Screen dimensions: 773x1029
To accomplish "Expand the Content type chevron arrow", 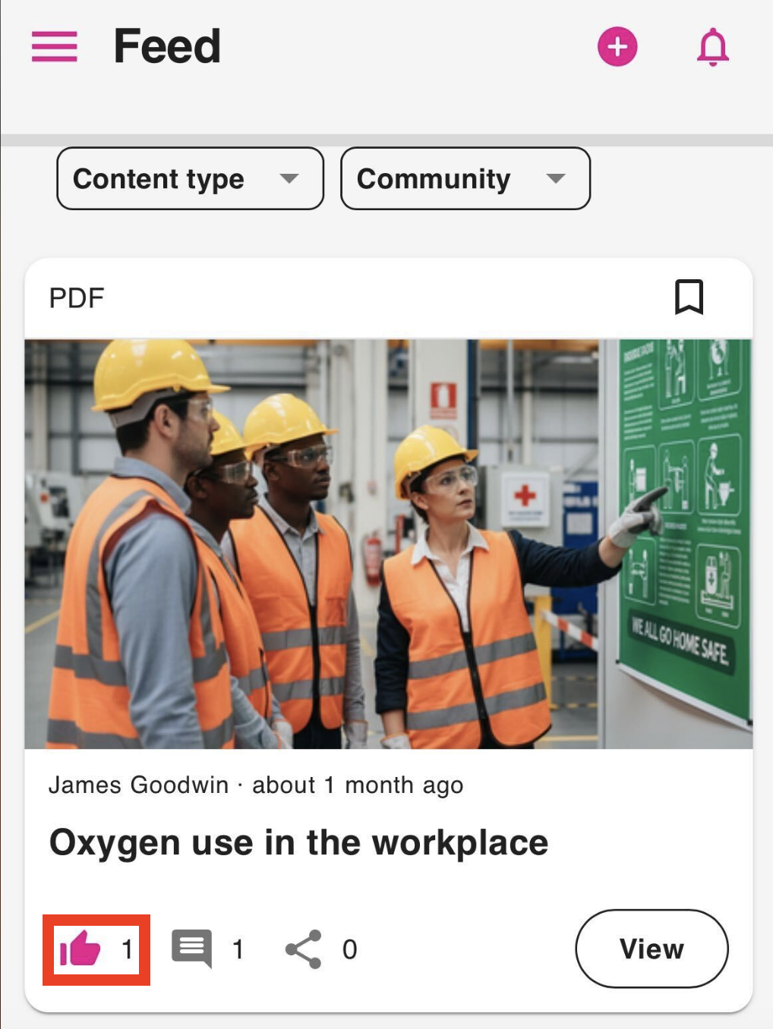I will pos(289,179).
